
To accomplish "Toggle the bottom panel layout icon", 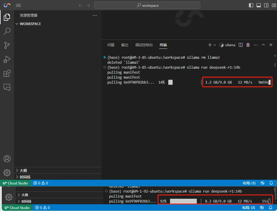I will [x=258, y=5].
